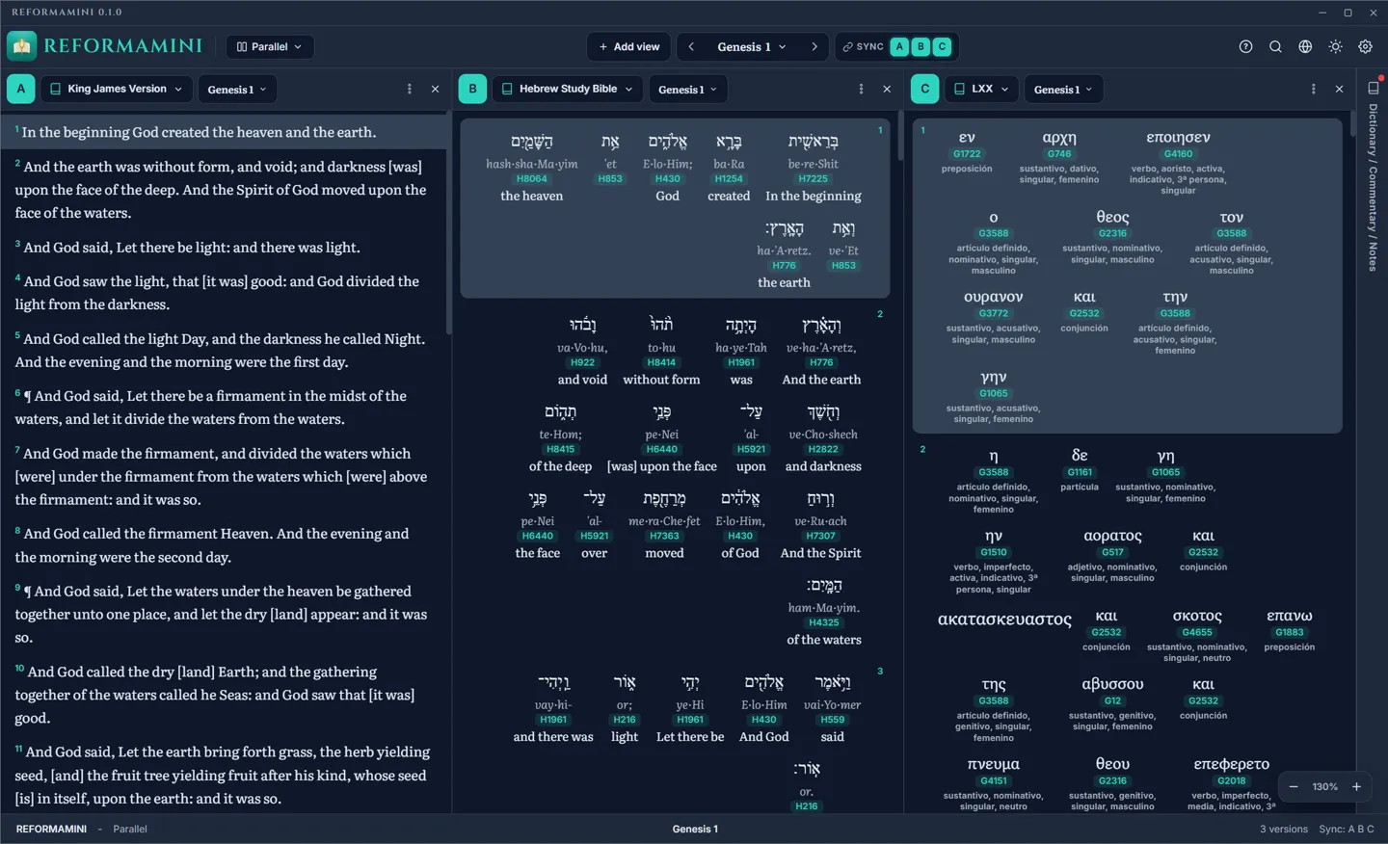1388x844 pixels.
Task: Open Strong's H8064 link for the heaven
Action: 531,178
